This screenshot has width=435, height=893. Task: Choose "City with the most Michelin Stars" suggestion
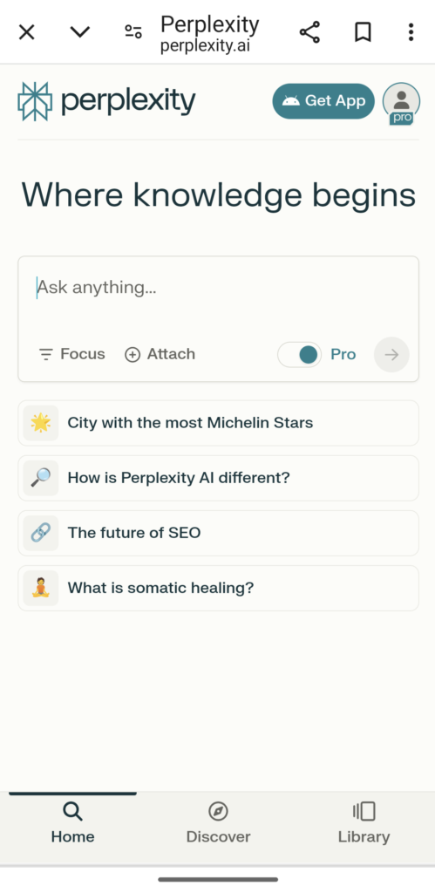pyautogui.click(x=219, y=423)
